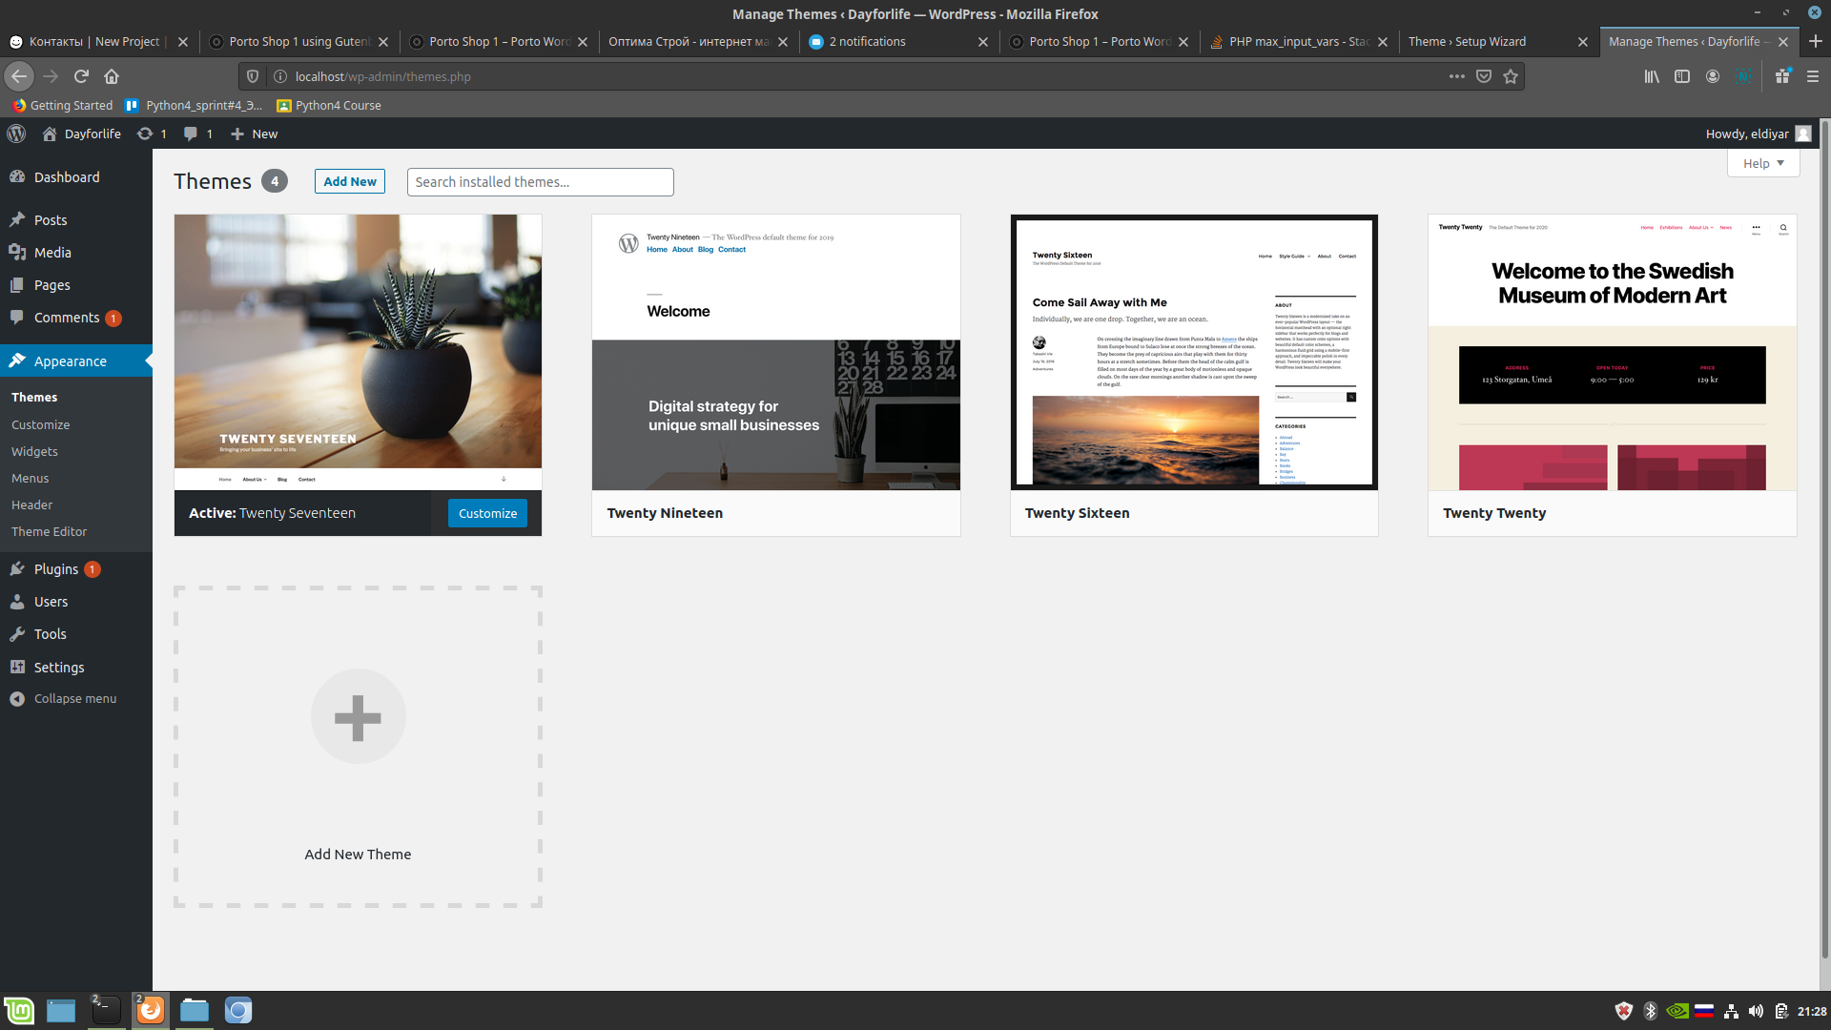
Task: Focus the Search installed themes field
Action: click(x=540, y=182)
